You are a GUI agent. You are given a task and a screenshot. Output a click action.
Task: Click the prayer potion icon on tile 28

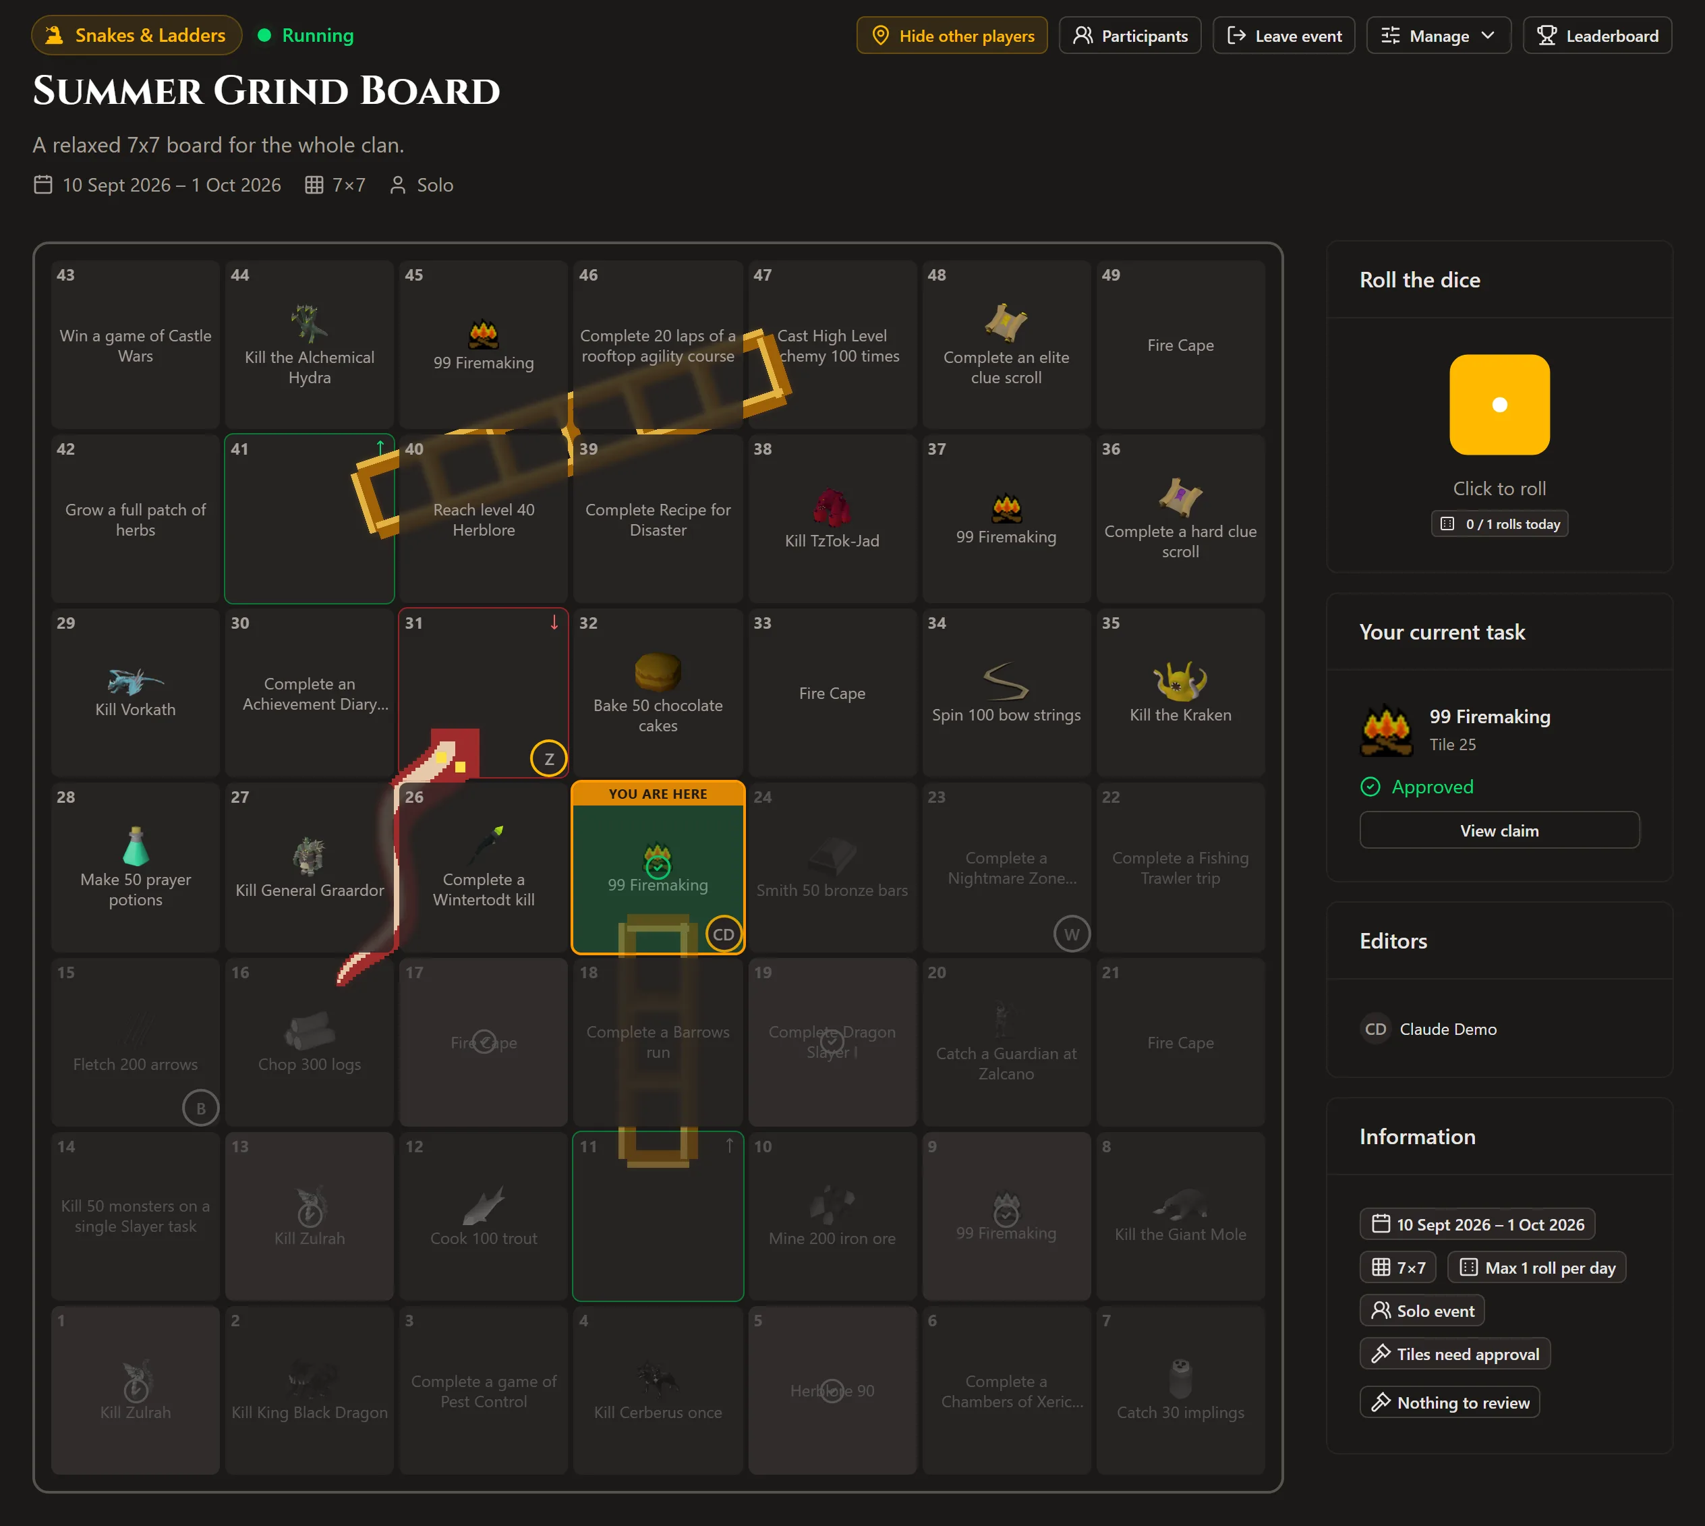pos(135,845)
